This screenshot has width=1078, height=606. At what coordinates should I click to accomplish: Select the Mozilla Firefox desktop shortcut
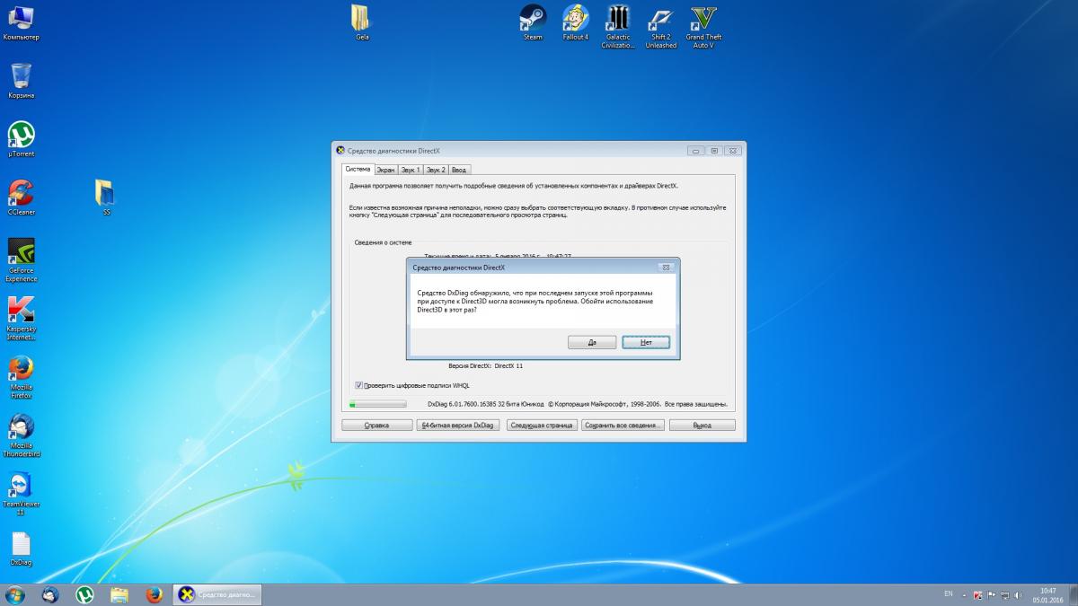(21, 377)
